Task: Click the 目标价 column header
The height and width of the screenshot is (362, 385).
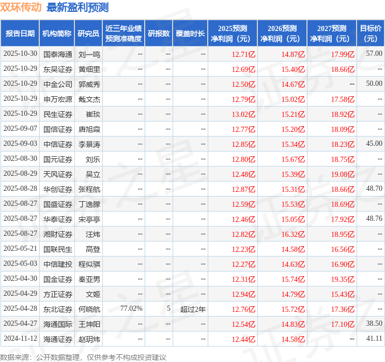Action: [371, 34]
